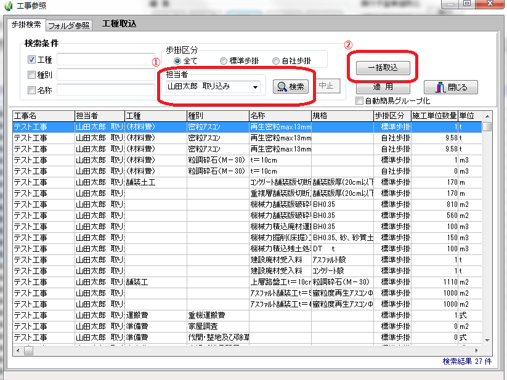Select the 家屋調査 row
Image resolution: width=507 pixels, height=380 pixels.
tap(248, 326)
